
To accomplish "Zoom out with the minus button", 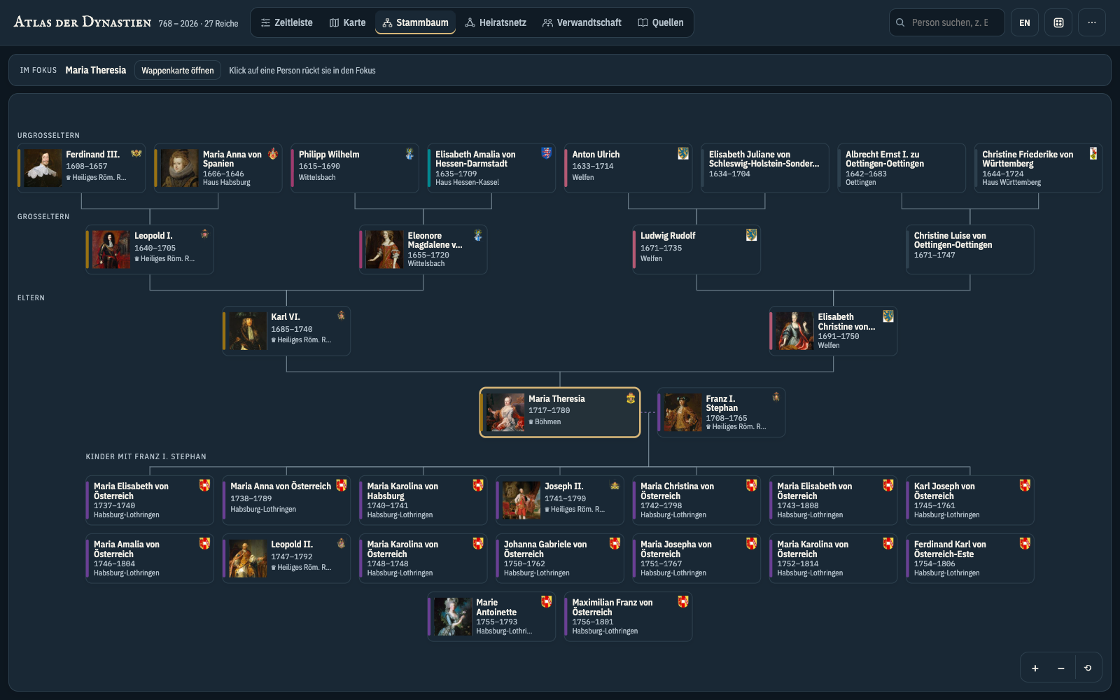I will pos(1061,668).
